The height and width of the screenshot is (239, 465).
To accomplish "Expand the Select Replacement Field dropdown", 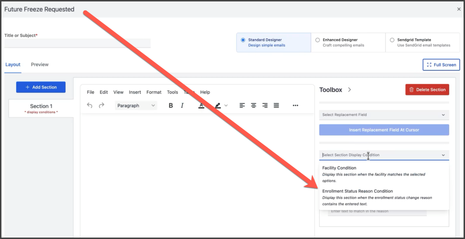I will tap(384, 115).
